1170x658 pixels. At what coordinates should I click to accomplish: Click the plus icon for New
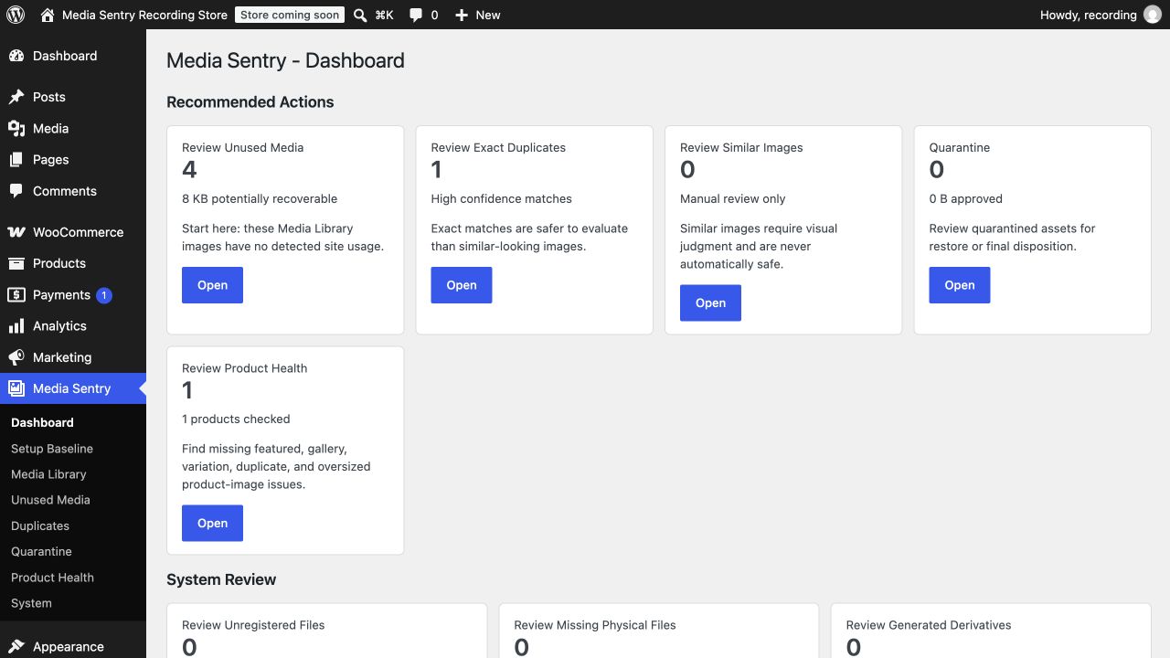pyautogui.click(x=462, y=15)
